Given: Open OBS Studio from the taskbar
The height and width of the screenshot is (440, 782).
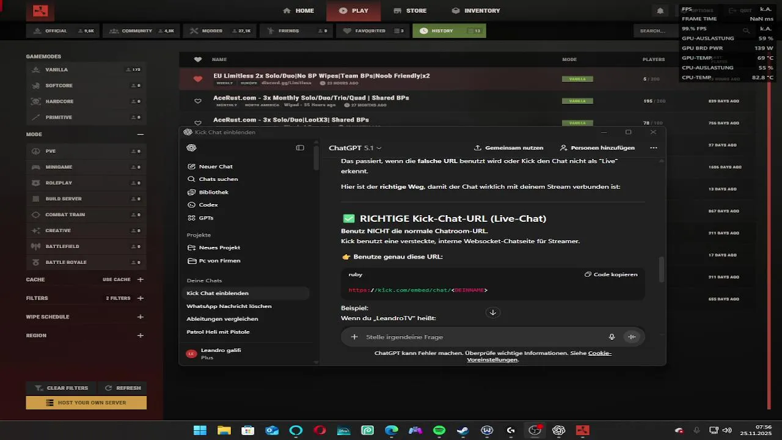Looking at the screenshot, I should pyautogui.click(x=535, y=430).
